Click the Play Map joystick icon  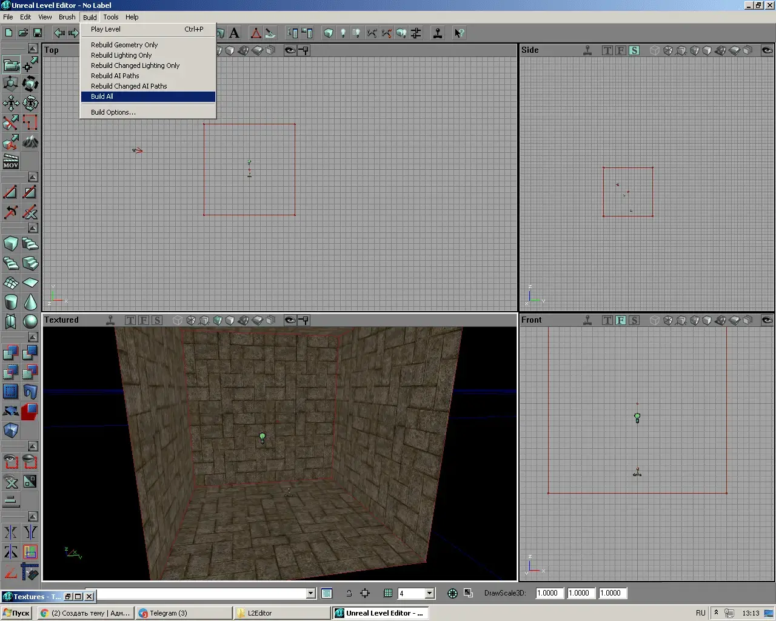click(438, 33)
